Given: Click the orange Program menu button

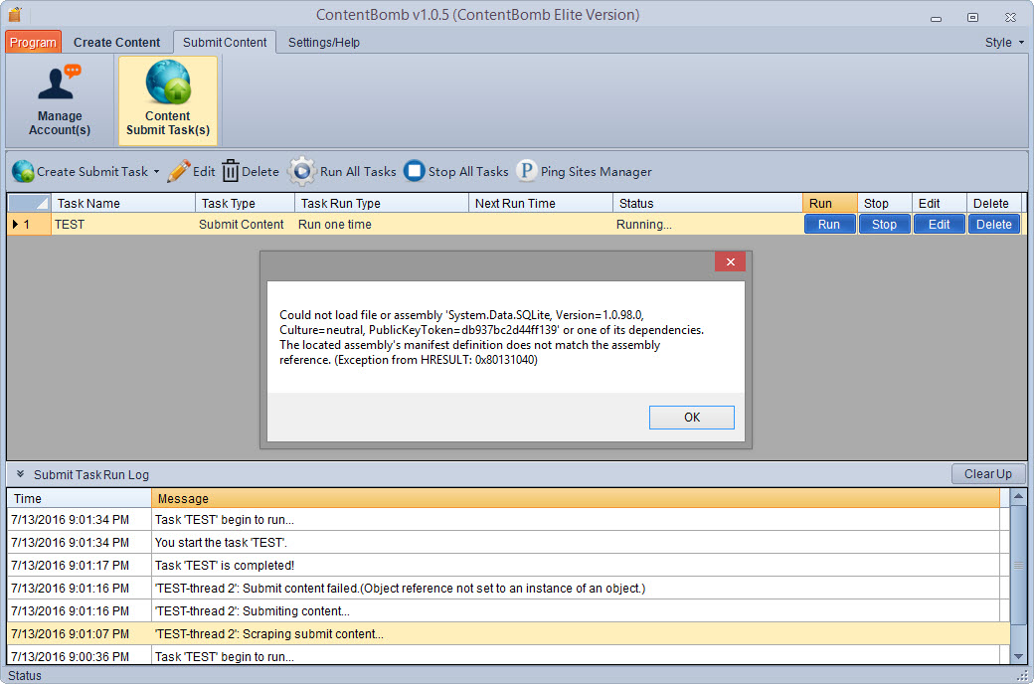Looking at the screenshot, I should coord(33,42).
